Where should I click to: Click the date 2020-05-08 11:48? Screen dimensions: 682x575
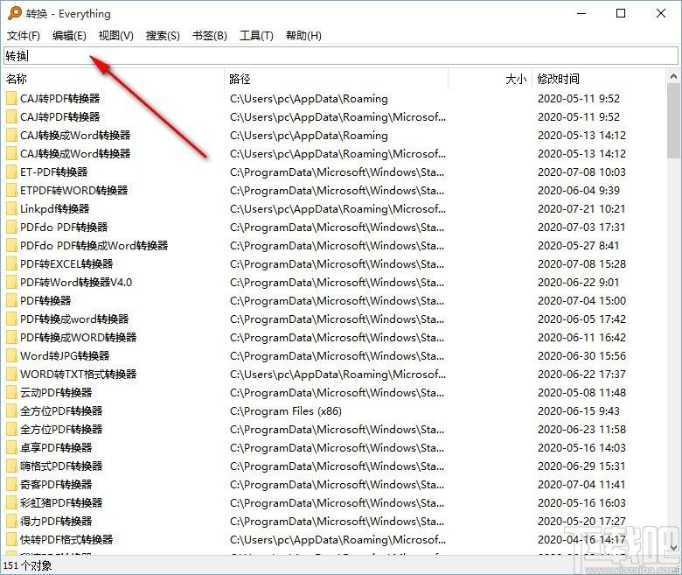[581, 393]
